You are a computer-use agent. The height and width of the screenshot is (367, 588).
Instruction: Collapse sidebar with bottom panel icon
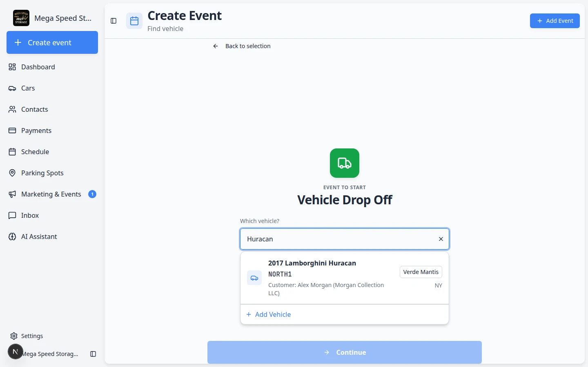tap(93, 354)
